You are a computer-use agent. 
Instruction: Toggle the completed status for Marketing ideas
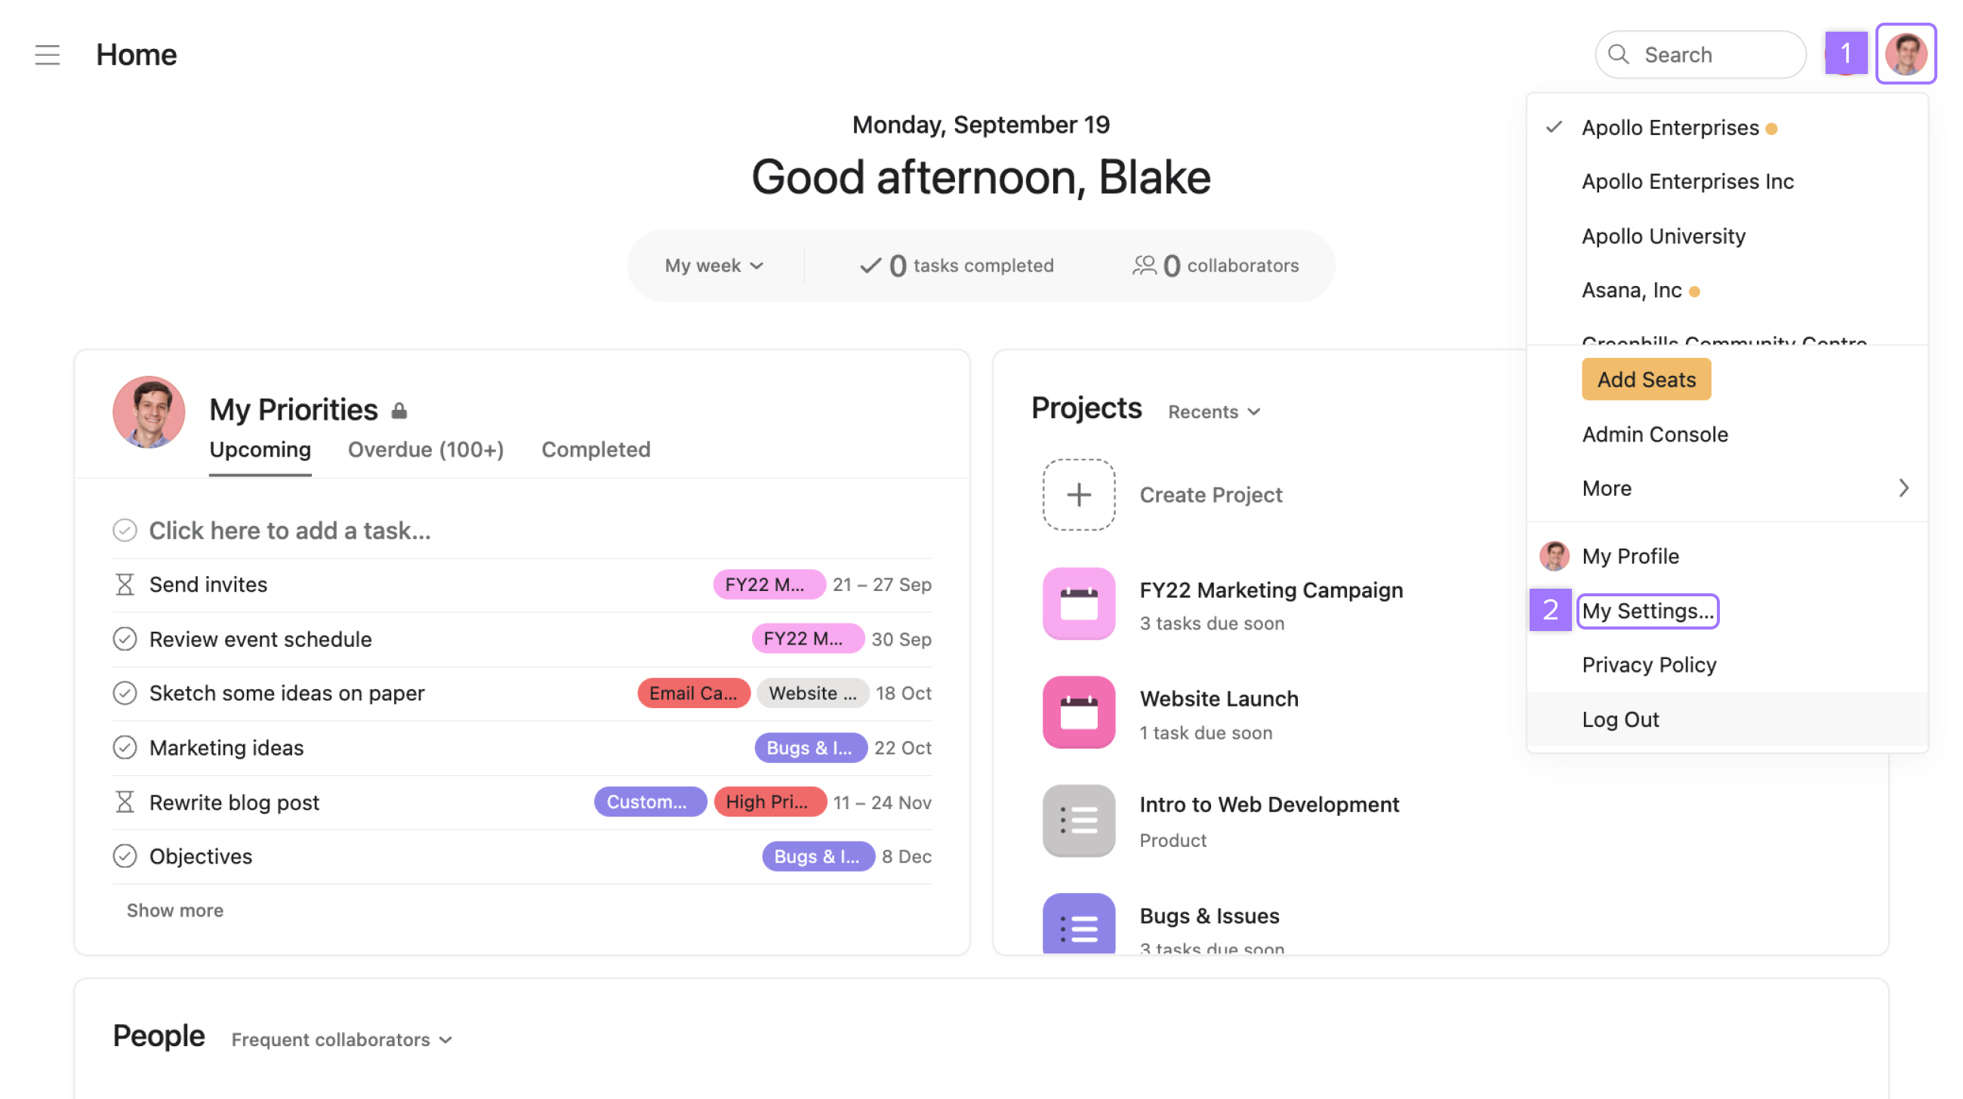tap(124, 746)
